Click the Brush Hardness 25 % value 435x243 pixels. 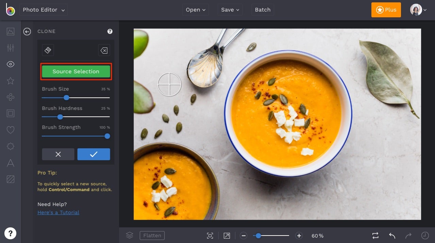tap(105, 109)
